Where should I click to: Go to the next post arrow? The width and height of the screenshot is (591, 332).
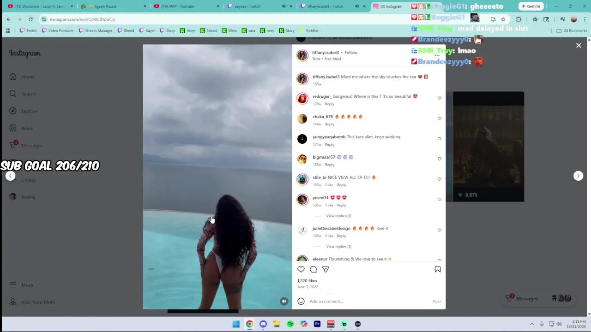[x=578, y=176]
